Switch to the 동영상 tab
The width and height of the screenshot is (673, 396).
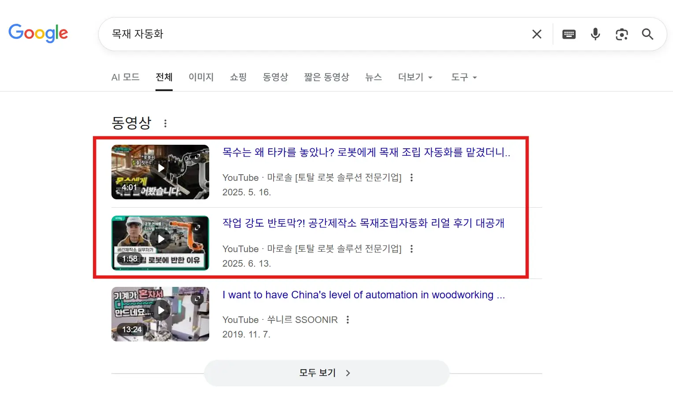point(275,77)
